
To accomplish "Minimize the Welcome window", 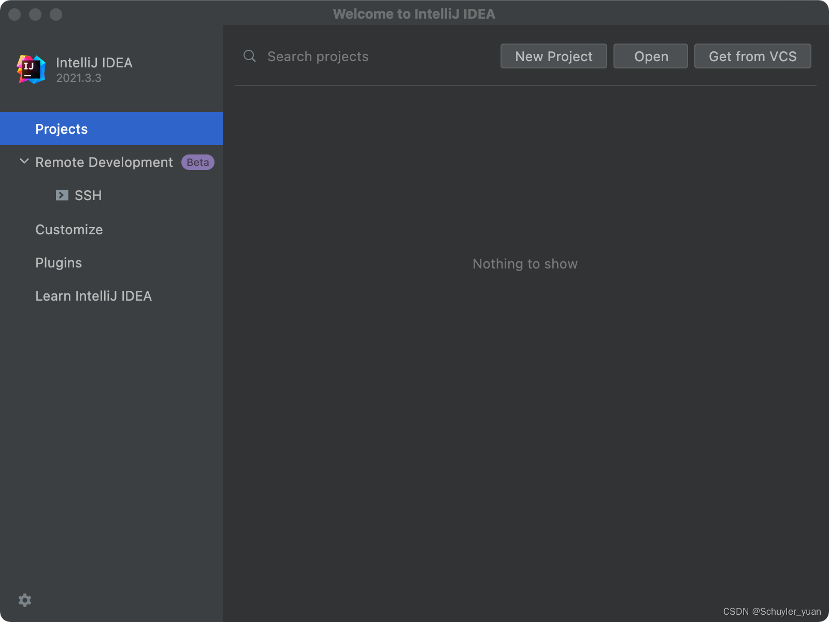I will coord(35,15).
